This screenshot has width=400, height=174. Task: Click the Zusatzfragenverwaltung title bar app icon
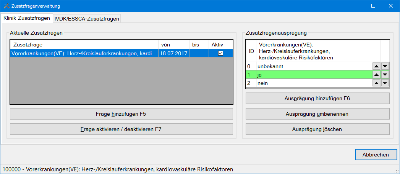(6, 6)
